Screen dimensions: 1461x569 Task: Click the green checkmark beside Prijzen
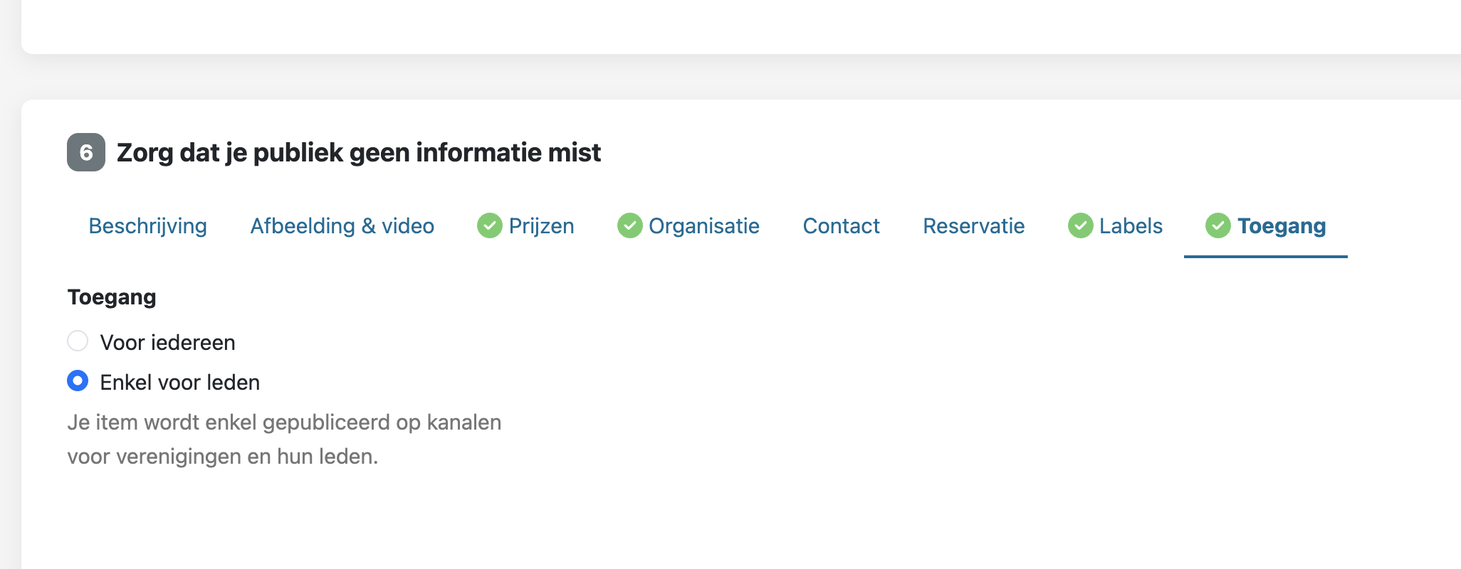[x=490, y=225]
